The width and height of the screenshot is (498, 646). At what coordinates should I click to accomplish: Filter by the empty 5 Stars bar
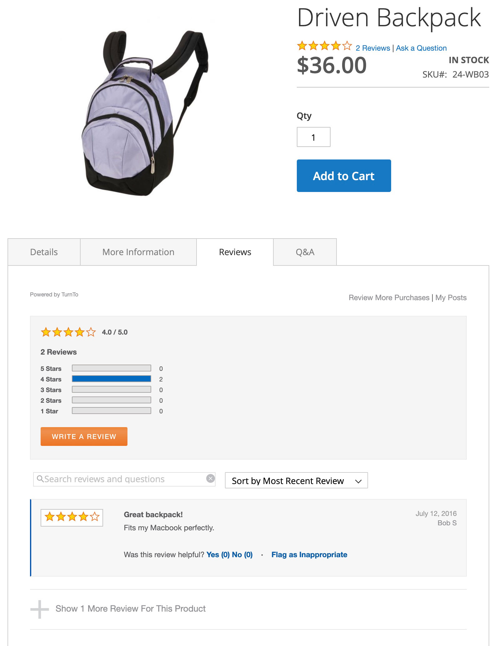tap(112, 368)
